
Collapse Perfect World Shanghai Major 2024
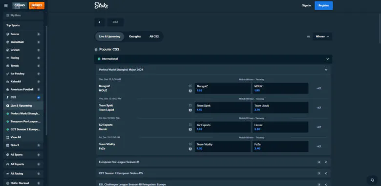(x=326, y=70)
